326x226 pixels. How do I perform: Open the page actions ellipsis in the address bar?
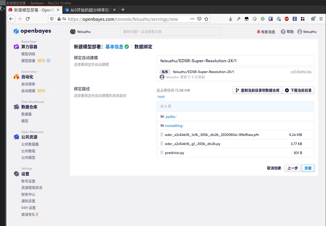click(x=192, y=19)
